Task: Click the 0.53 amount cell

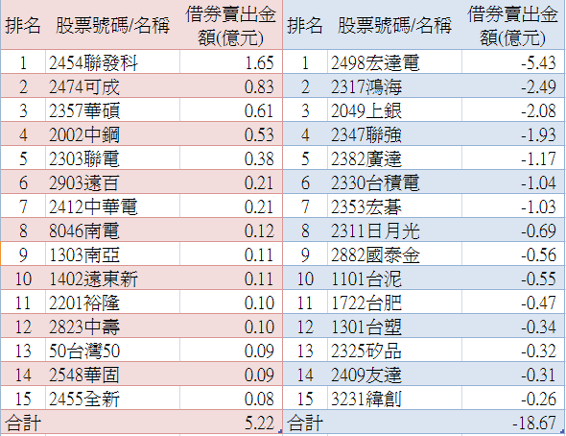Action: 231,134
